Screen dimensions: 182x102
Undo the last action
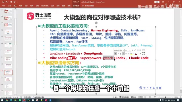point(7,2)
